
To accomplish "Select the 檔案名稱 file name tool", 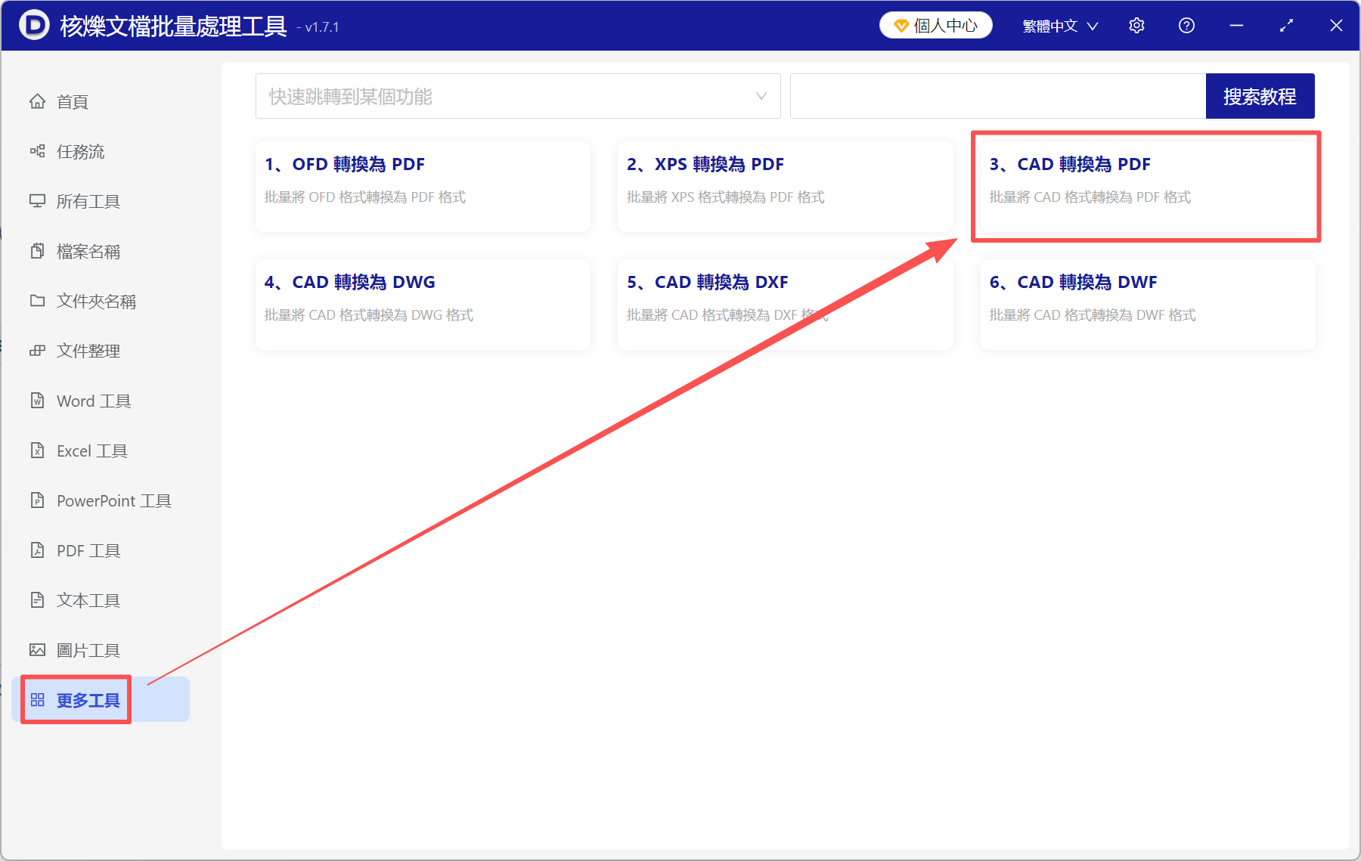I will point(88,251).
